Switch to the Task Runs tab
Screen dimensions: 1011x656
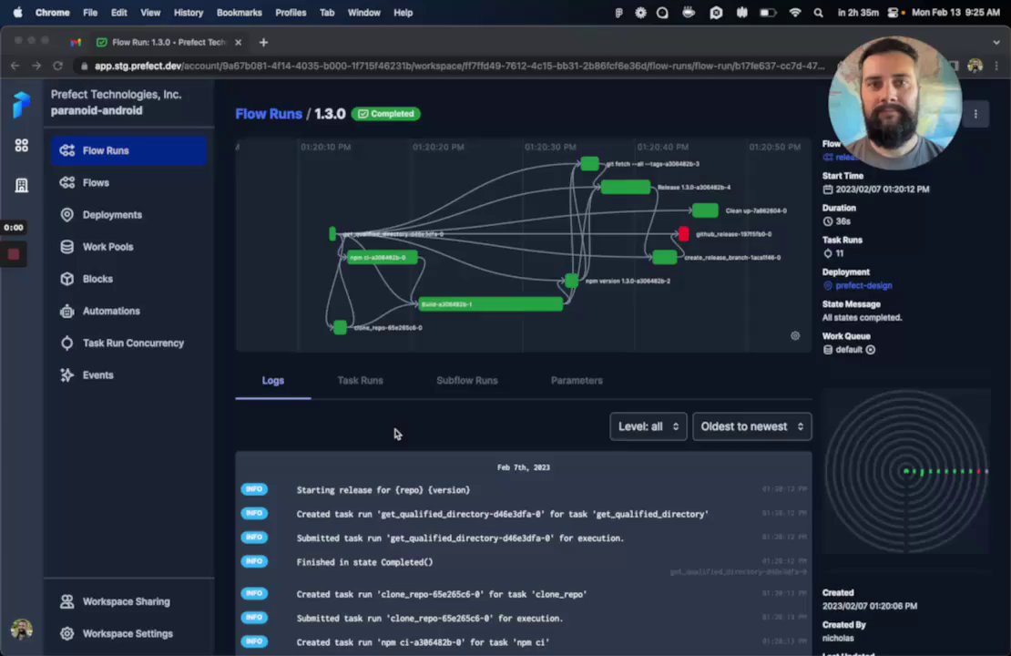360,381
